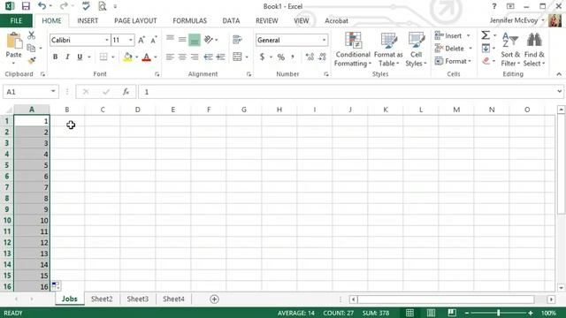Screen dimensions: 566x318
Task: Run the spelling check icon
Action: tap(86, 6)
